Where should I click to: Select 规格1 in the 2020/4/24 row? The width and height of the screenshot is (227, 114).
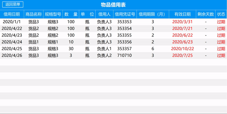(x=53, y=42)
